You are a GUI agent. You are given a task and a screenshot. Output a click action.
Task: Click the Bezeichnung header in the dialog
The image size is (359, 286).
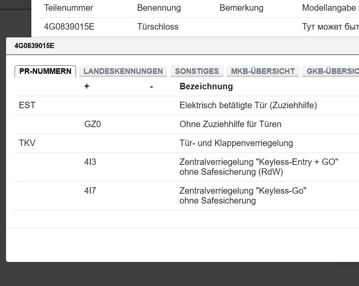coord(206,86)
